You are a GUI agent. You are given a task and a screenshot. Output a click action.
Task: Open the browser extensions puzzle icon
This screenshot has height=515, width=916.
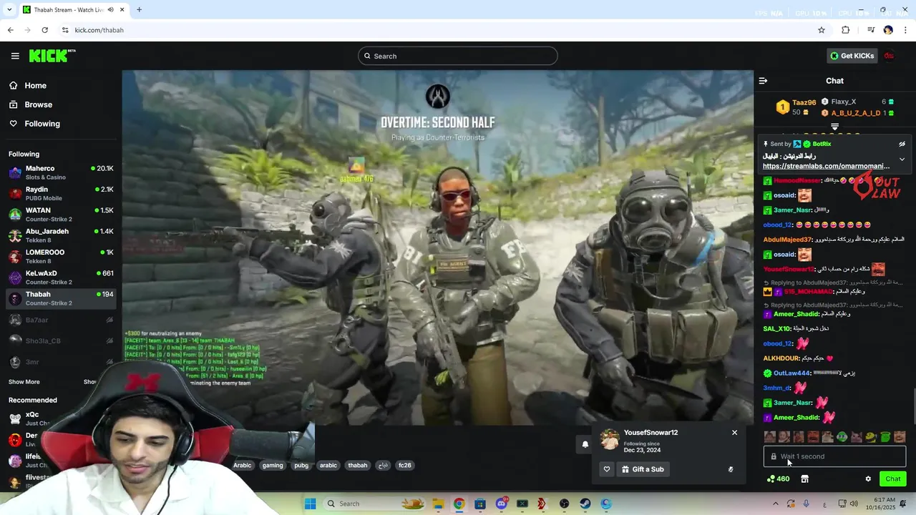click(845, 30)
